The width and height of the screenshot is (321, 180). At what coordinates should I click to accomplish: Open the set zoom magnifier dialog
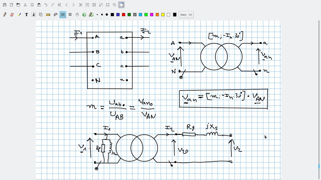click(115, 5)
